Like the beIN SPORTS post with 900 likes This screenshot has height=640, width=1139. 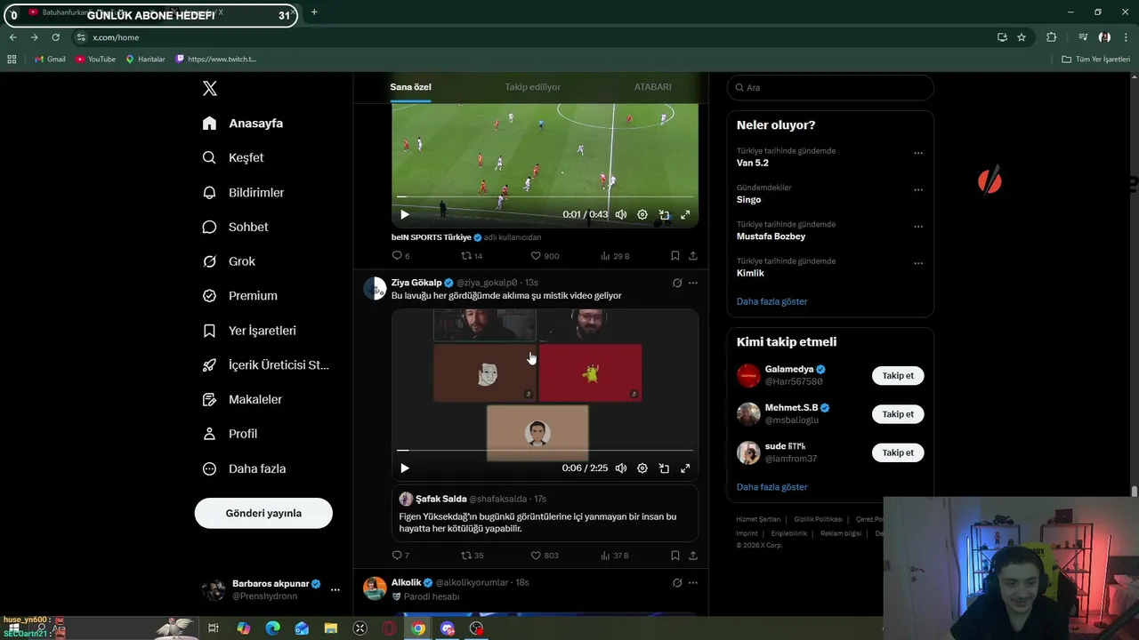click(x=545, y=256)
